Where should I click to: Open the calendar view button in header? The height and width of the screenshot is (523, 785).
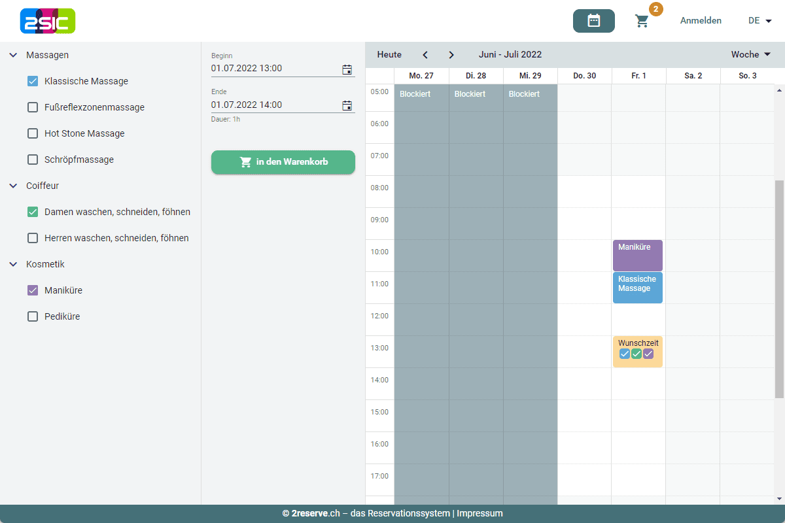593,21
